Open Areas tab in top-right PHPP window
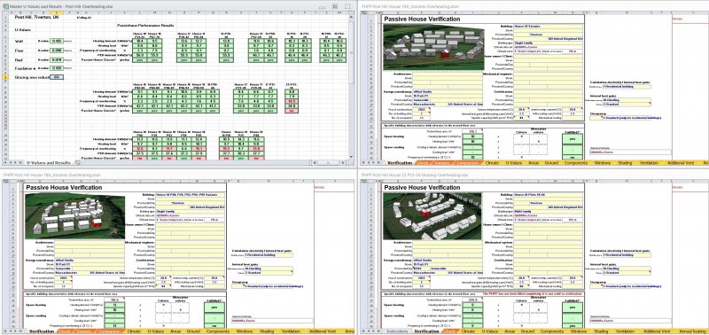This screenshot has height=335, width=709. pos(534,163)
